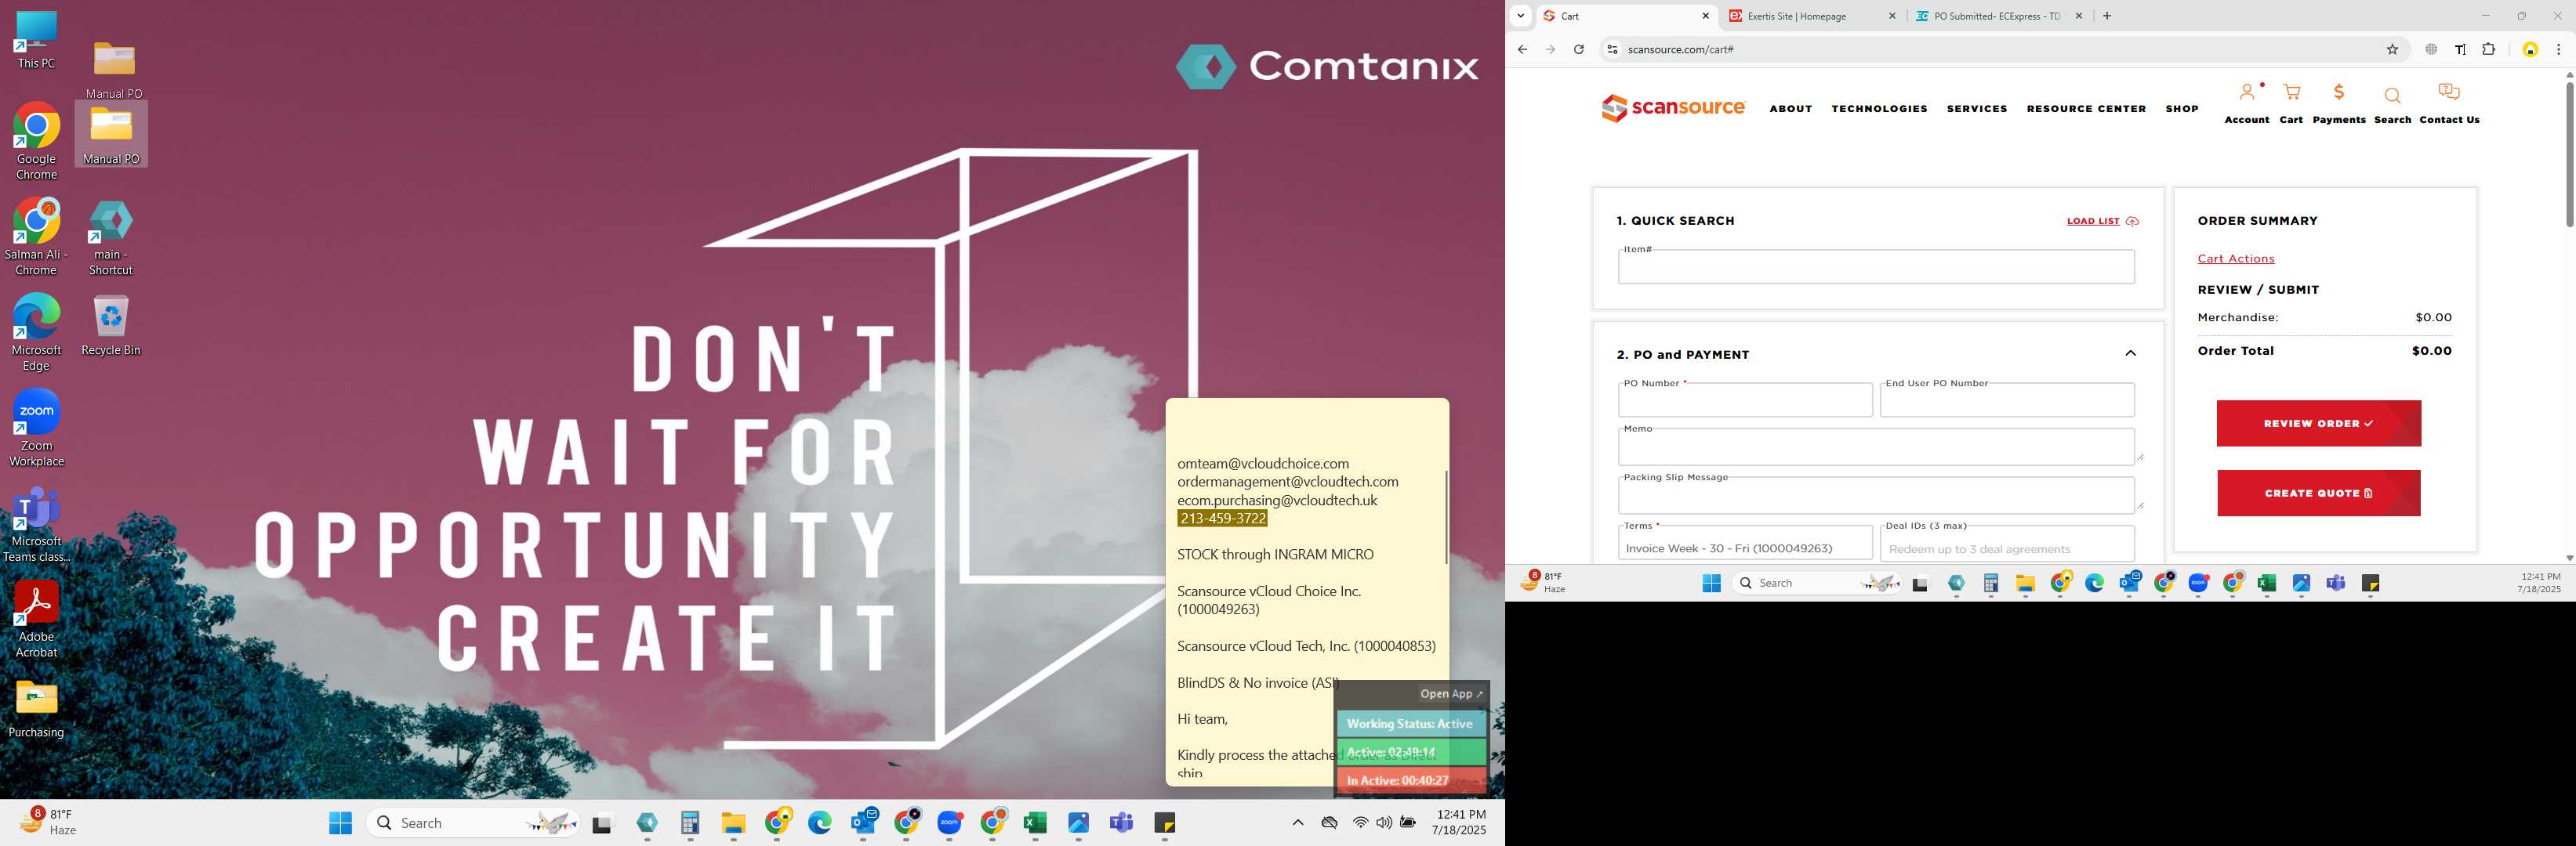
Task: Open the RESOURCE CENTER menu
Action: (2086, 109)
